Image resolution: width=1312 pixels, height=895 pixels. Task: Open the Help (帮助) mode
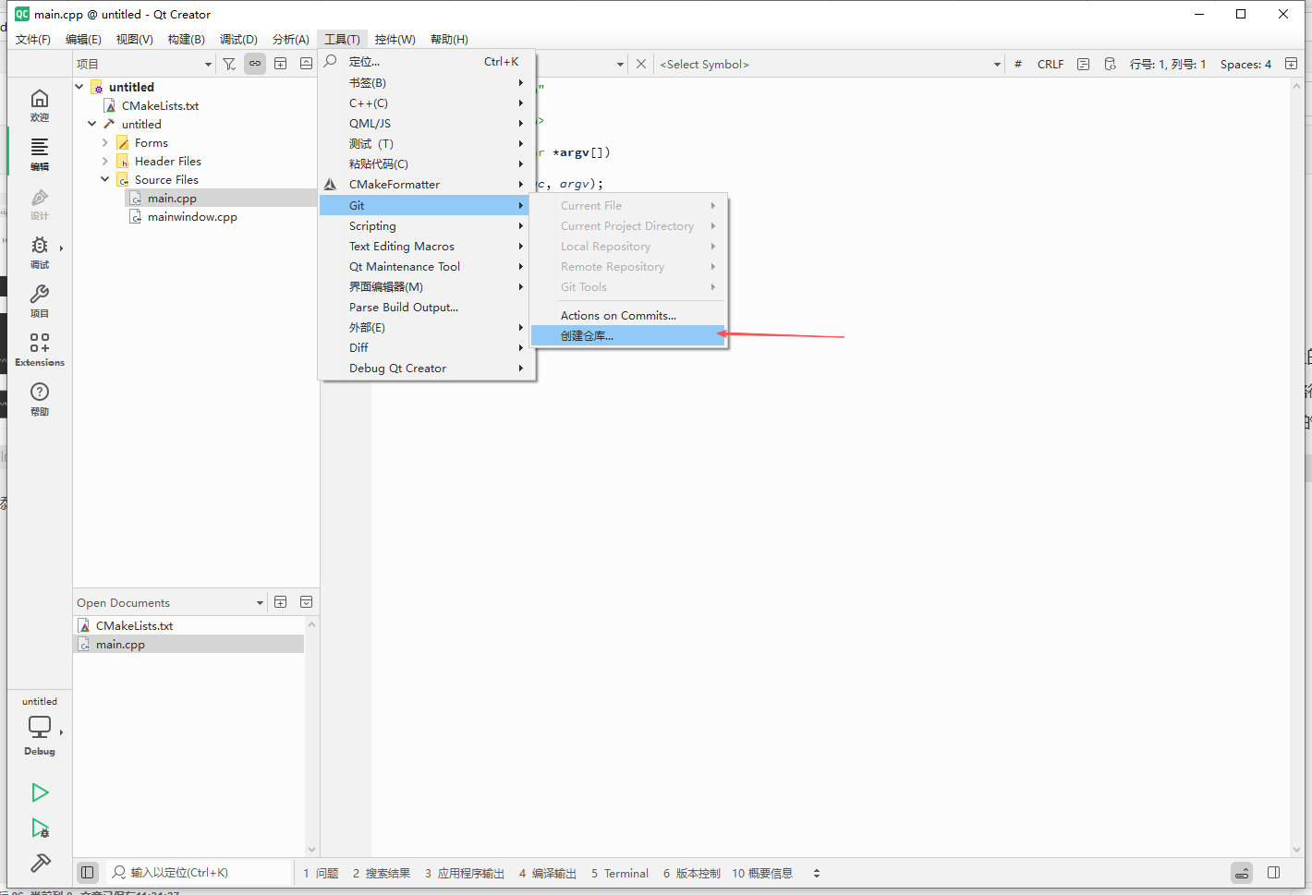click(40, 399)
